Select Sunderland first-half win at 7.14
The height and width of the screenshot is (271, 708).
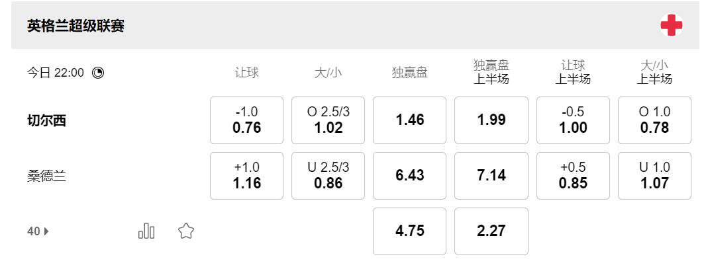[x=491, y=176]
